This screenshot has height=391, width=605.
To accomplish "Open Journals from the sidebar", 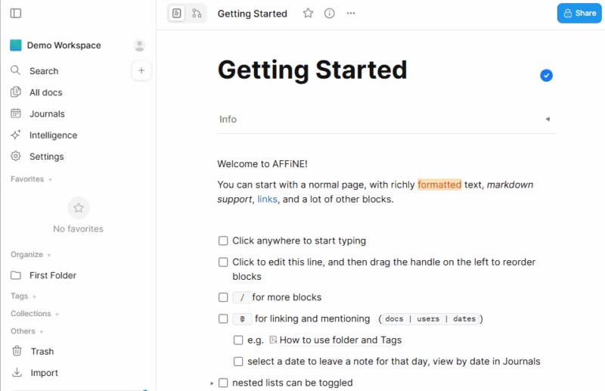I will (x=47, y=113).
